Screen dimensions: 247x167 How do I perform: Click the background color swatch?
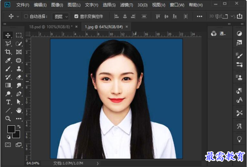pos(17,136)
